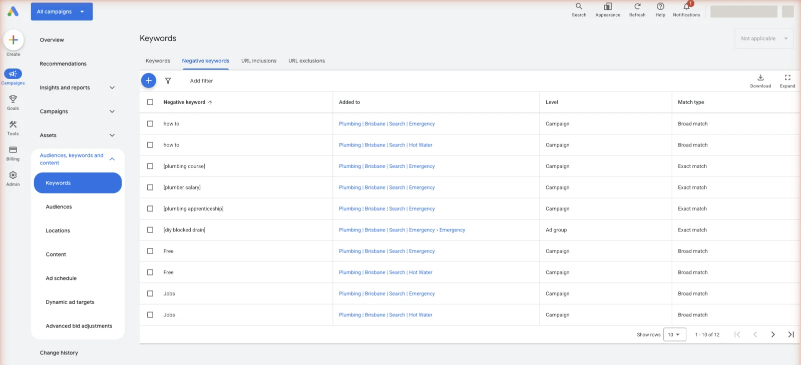The image size is (801, 365).
Task: Click the Refresh icon
Action: tap(637, 6)
